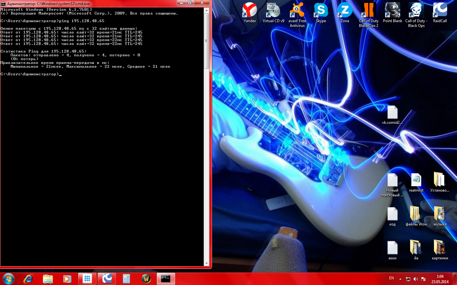
Task: Open the Action Center flag icon
Action: (423, 279)
